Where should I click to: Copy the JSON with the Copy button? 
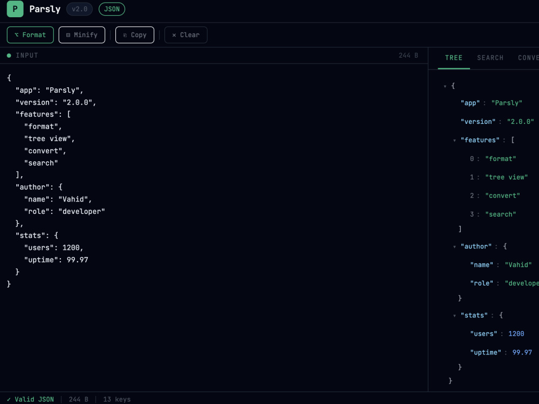point(135,35)
